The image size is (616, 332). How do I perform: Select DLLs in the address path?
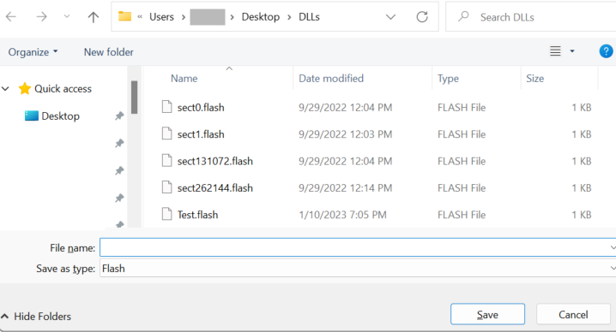pyautogui.click(x=309, y=17)
